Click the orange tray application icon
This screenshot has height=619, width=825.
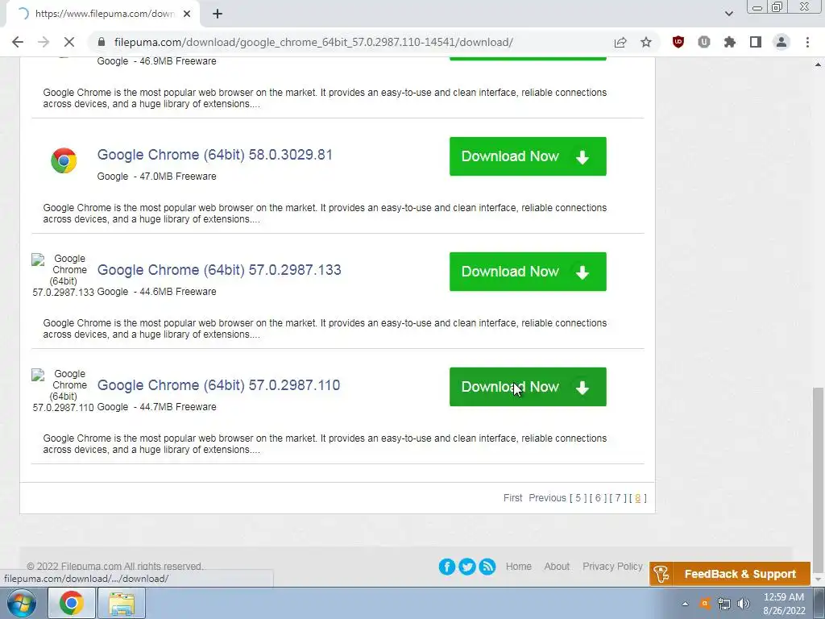[x=704, y=604]
